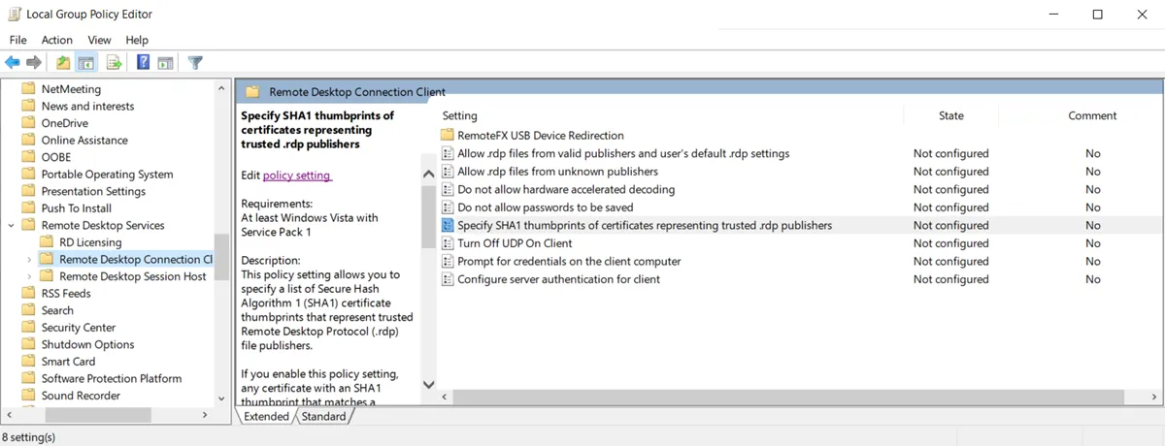Click folder icon next to RD Licensing
The width and height of the screenshot is (1165, 446).
coord(47,242)
